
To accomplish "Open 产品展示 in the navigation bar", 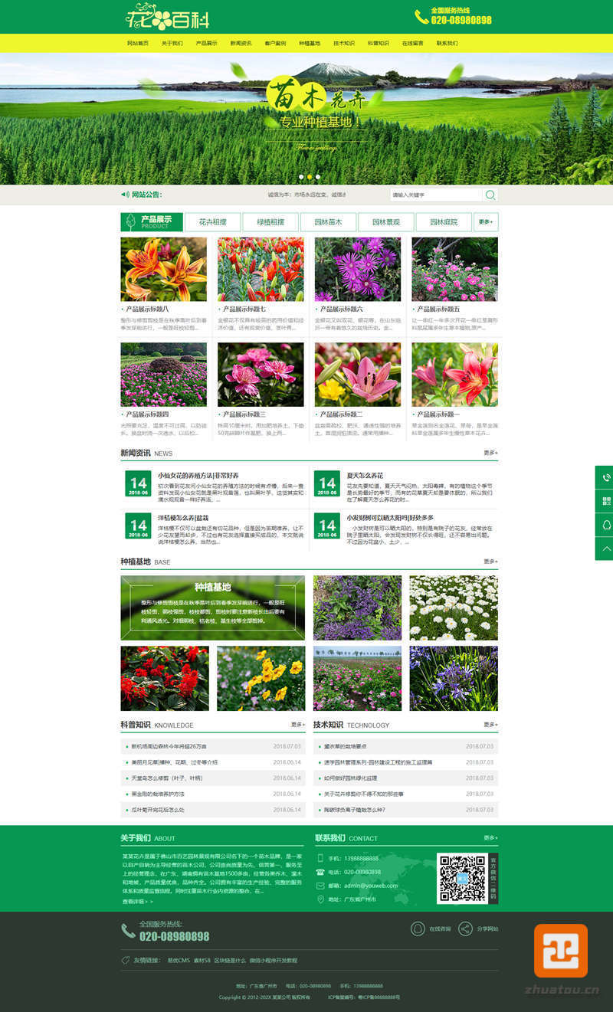I will click(206, 44).
